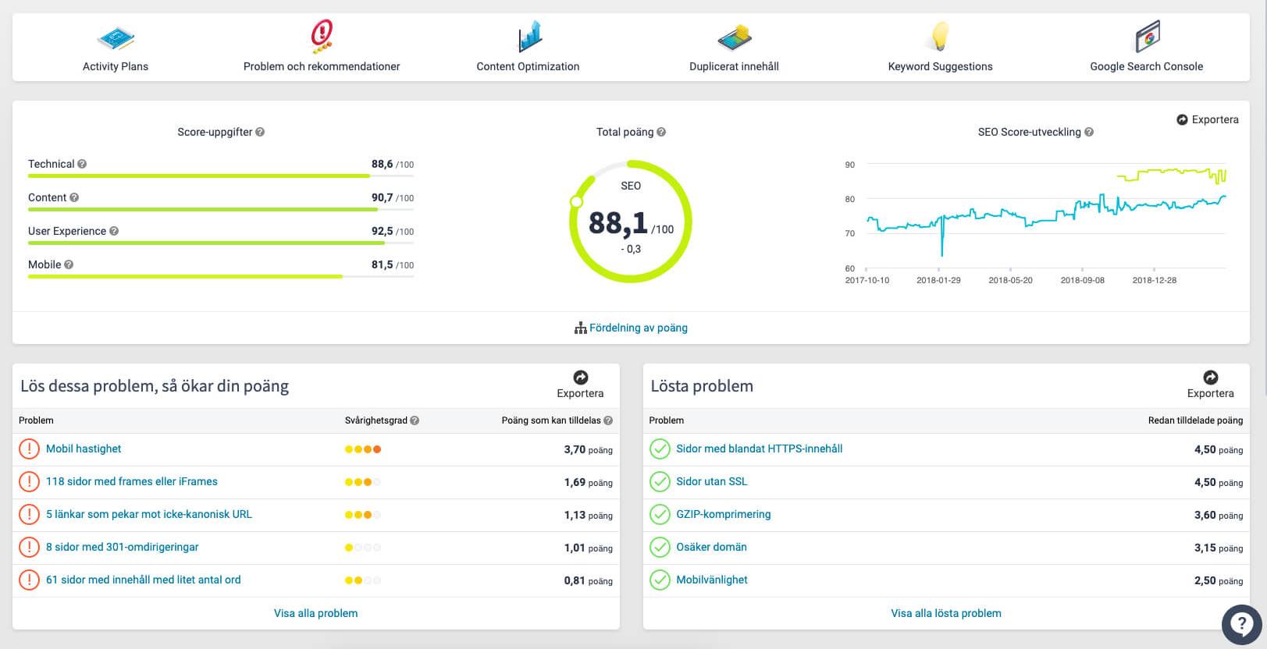Image resolution: width=1267 pixels, height=649 pixels.
Task: Click warning icon for Mobil hastighet
Action: click(x=29, y=449)
